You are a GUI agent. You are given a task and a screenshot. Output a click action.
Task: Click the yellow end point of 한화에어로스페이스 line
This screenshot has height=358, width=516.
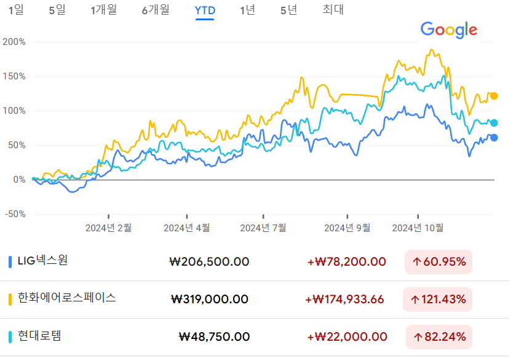click(494, 96)
